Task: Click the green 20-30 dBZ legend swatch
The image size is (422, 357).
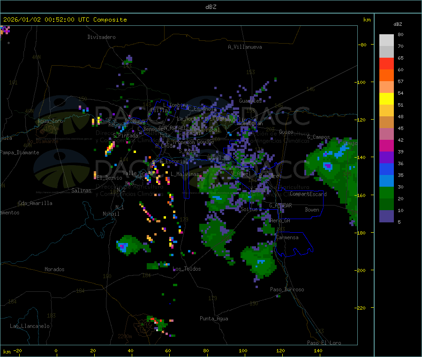Action: click(x=386, y=192)
